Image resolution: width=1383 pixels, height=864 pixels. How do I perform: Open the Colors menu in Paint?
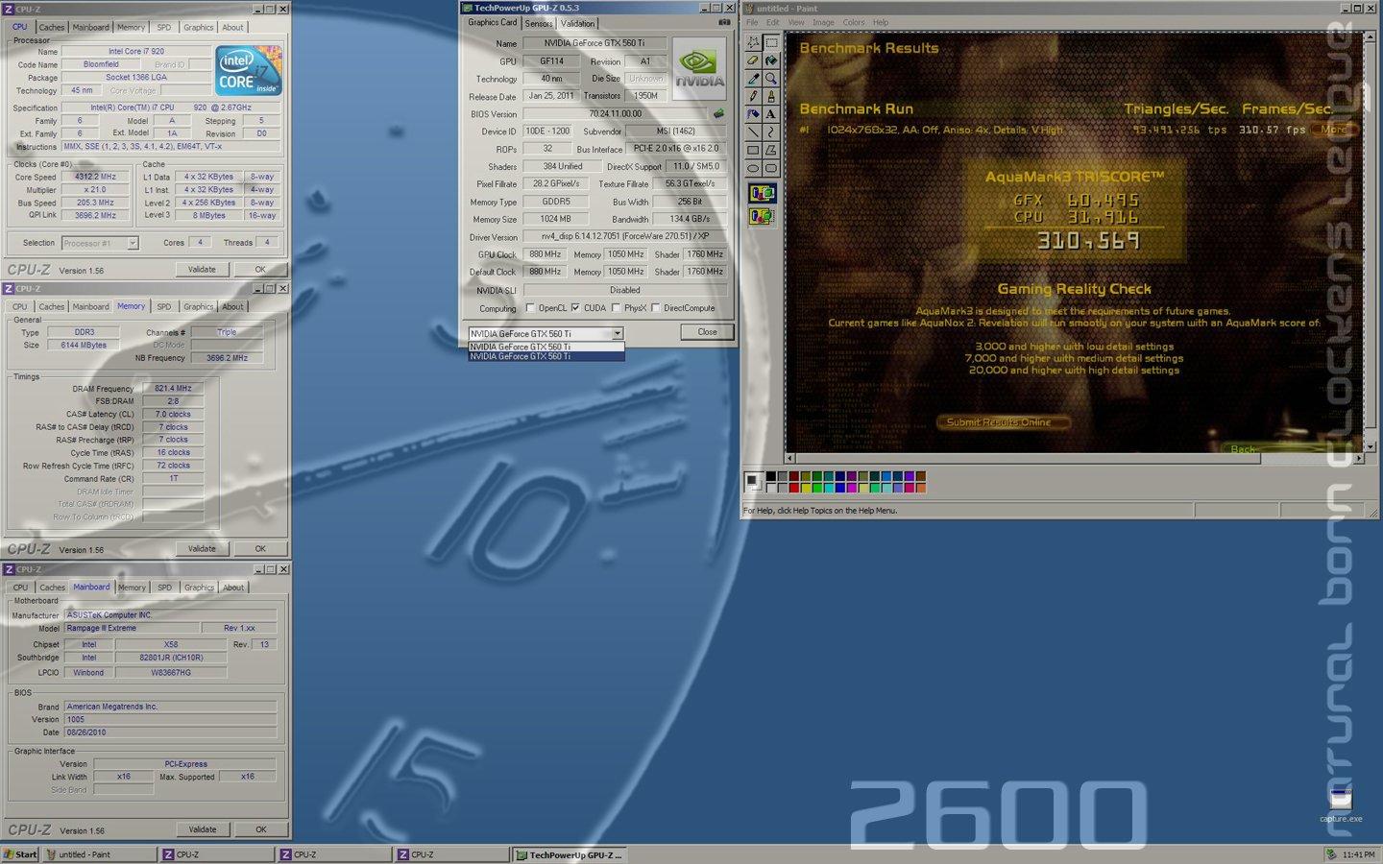click(854, 22)
